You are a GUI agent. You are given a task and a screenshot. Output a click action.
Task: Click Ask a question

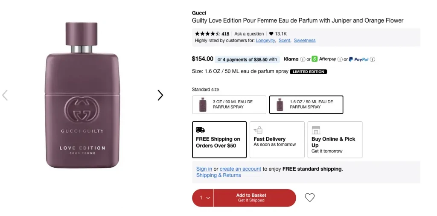(x=249, y=34)
